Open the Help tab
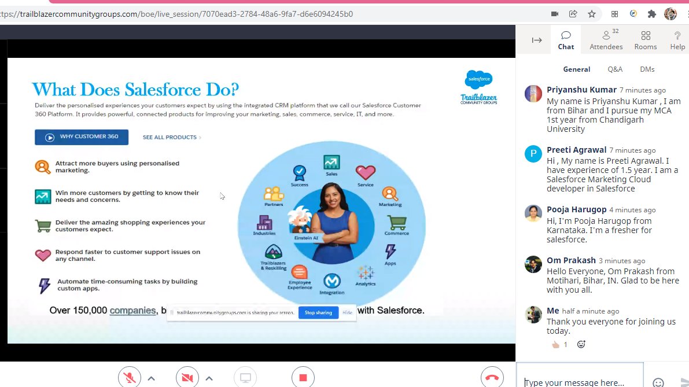Screen dimensions: 689x387 [x=677, y=40]
